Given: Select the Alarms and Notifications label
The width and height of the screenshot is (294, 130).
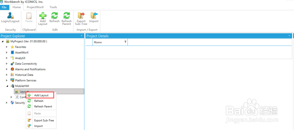Looking at the screenshot, I should click(x=30, y=69).
